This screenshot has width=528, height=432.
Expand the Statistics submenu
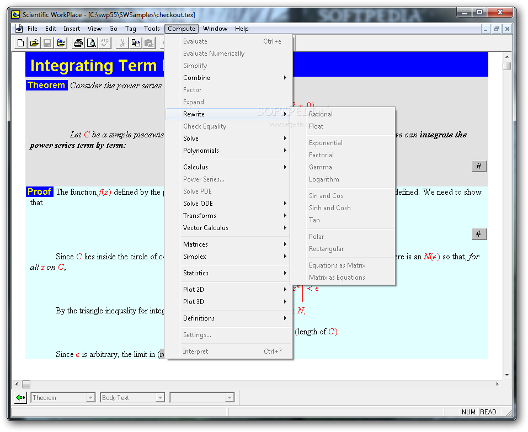click(x=228, y=273)
